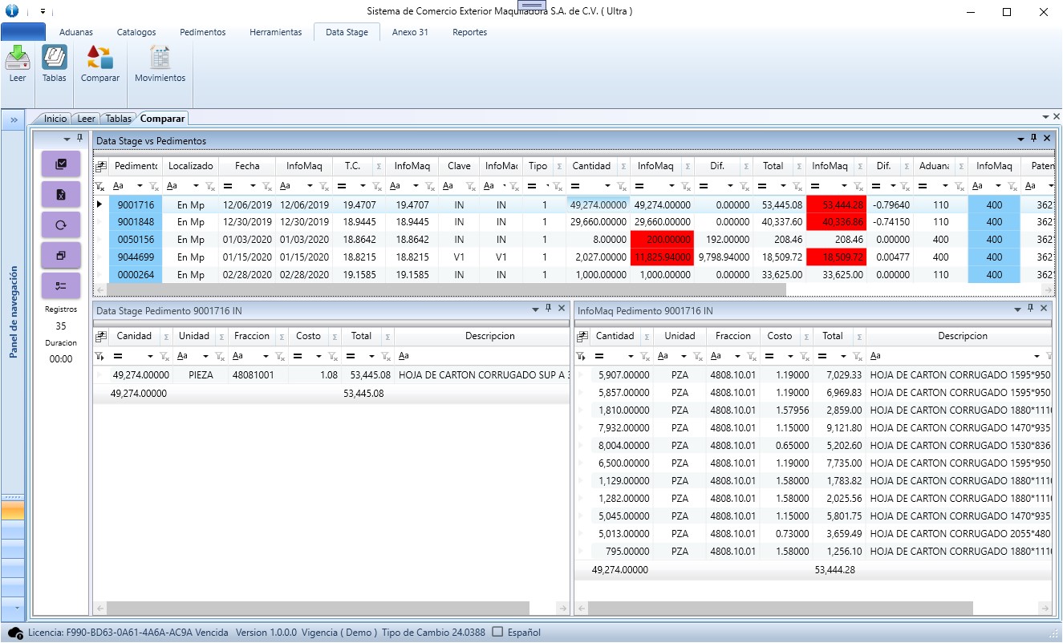Open the Anexo 31 ribbon tab
Screen dimensions: 1063x643
[x=409, y=32]
